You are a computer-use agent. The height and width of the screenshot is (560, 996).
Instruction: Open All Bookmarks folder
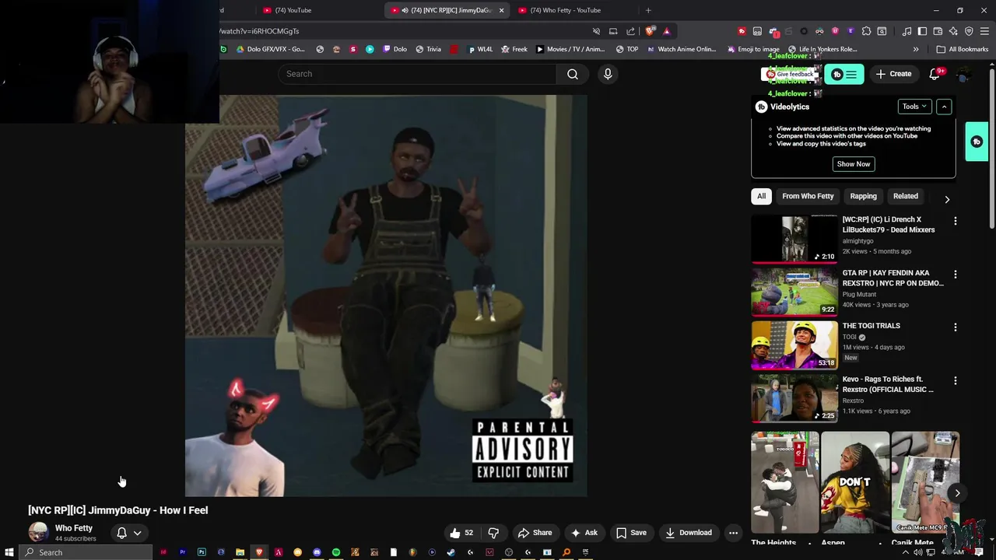click(x=962, y=49)
